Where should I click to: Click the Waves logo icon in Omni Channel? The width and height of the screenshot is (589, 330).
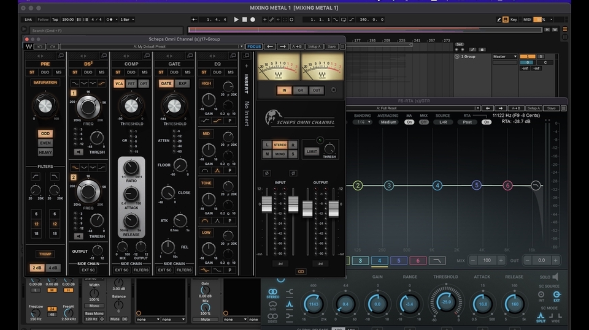pos(29,47)
